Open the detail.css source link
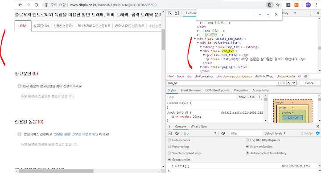This screenshot has height=173, width=321. pyautogui.click(x=242, y=112)
